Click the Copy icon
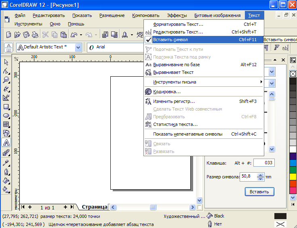297x228 pixels. click(55, 35)
